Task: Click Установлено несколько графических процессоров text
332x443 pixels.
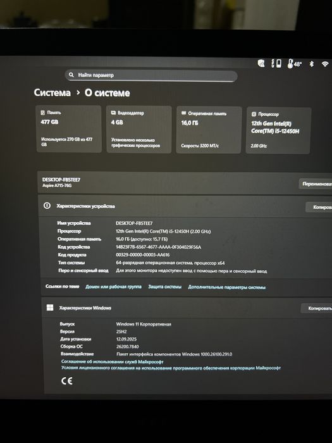Action: [135, 143]
